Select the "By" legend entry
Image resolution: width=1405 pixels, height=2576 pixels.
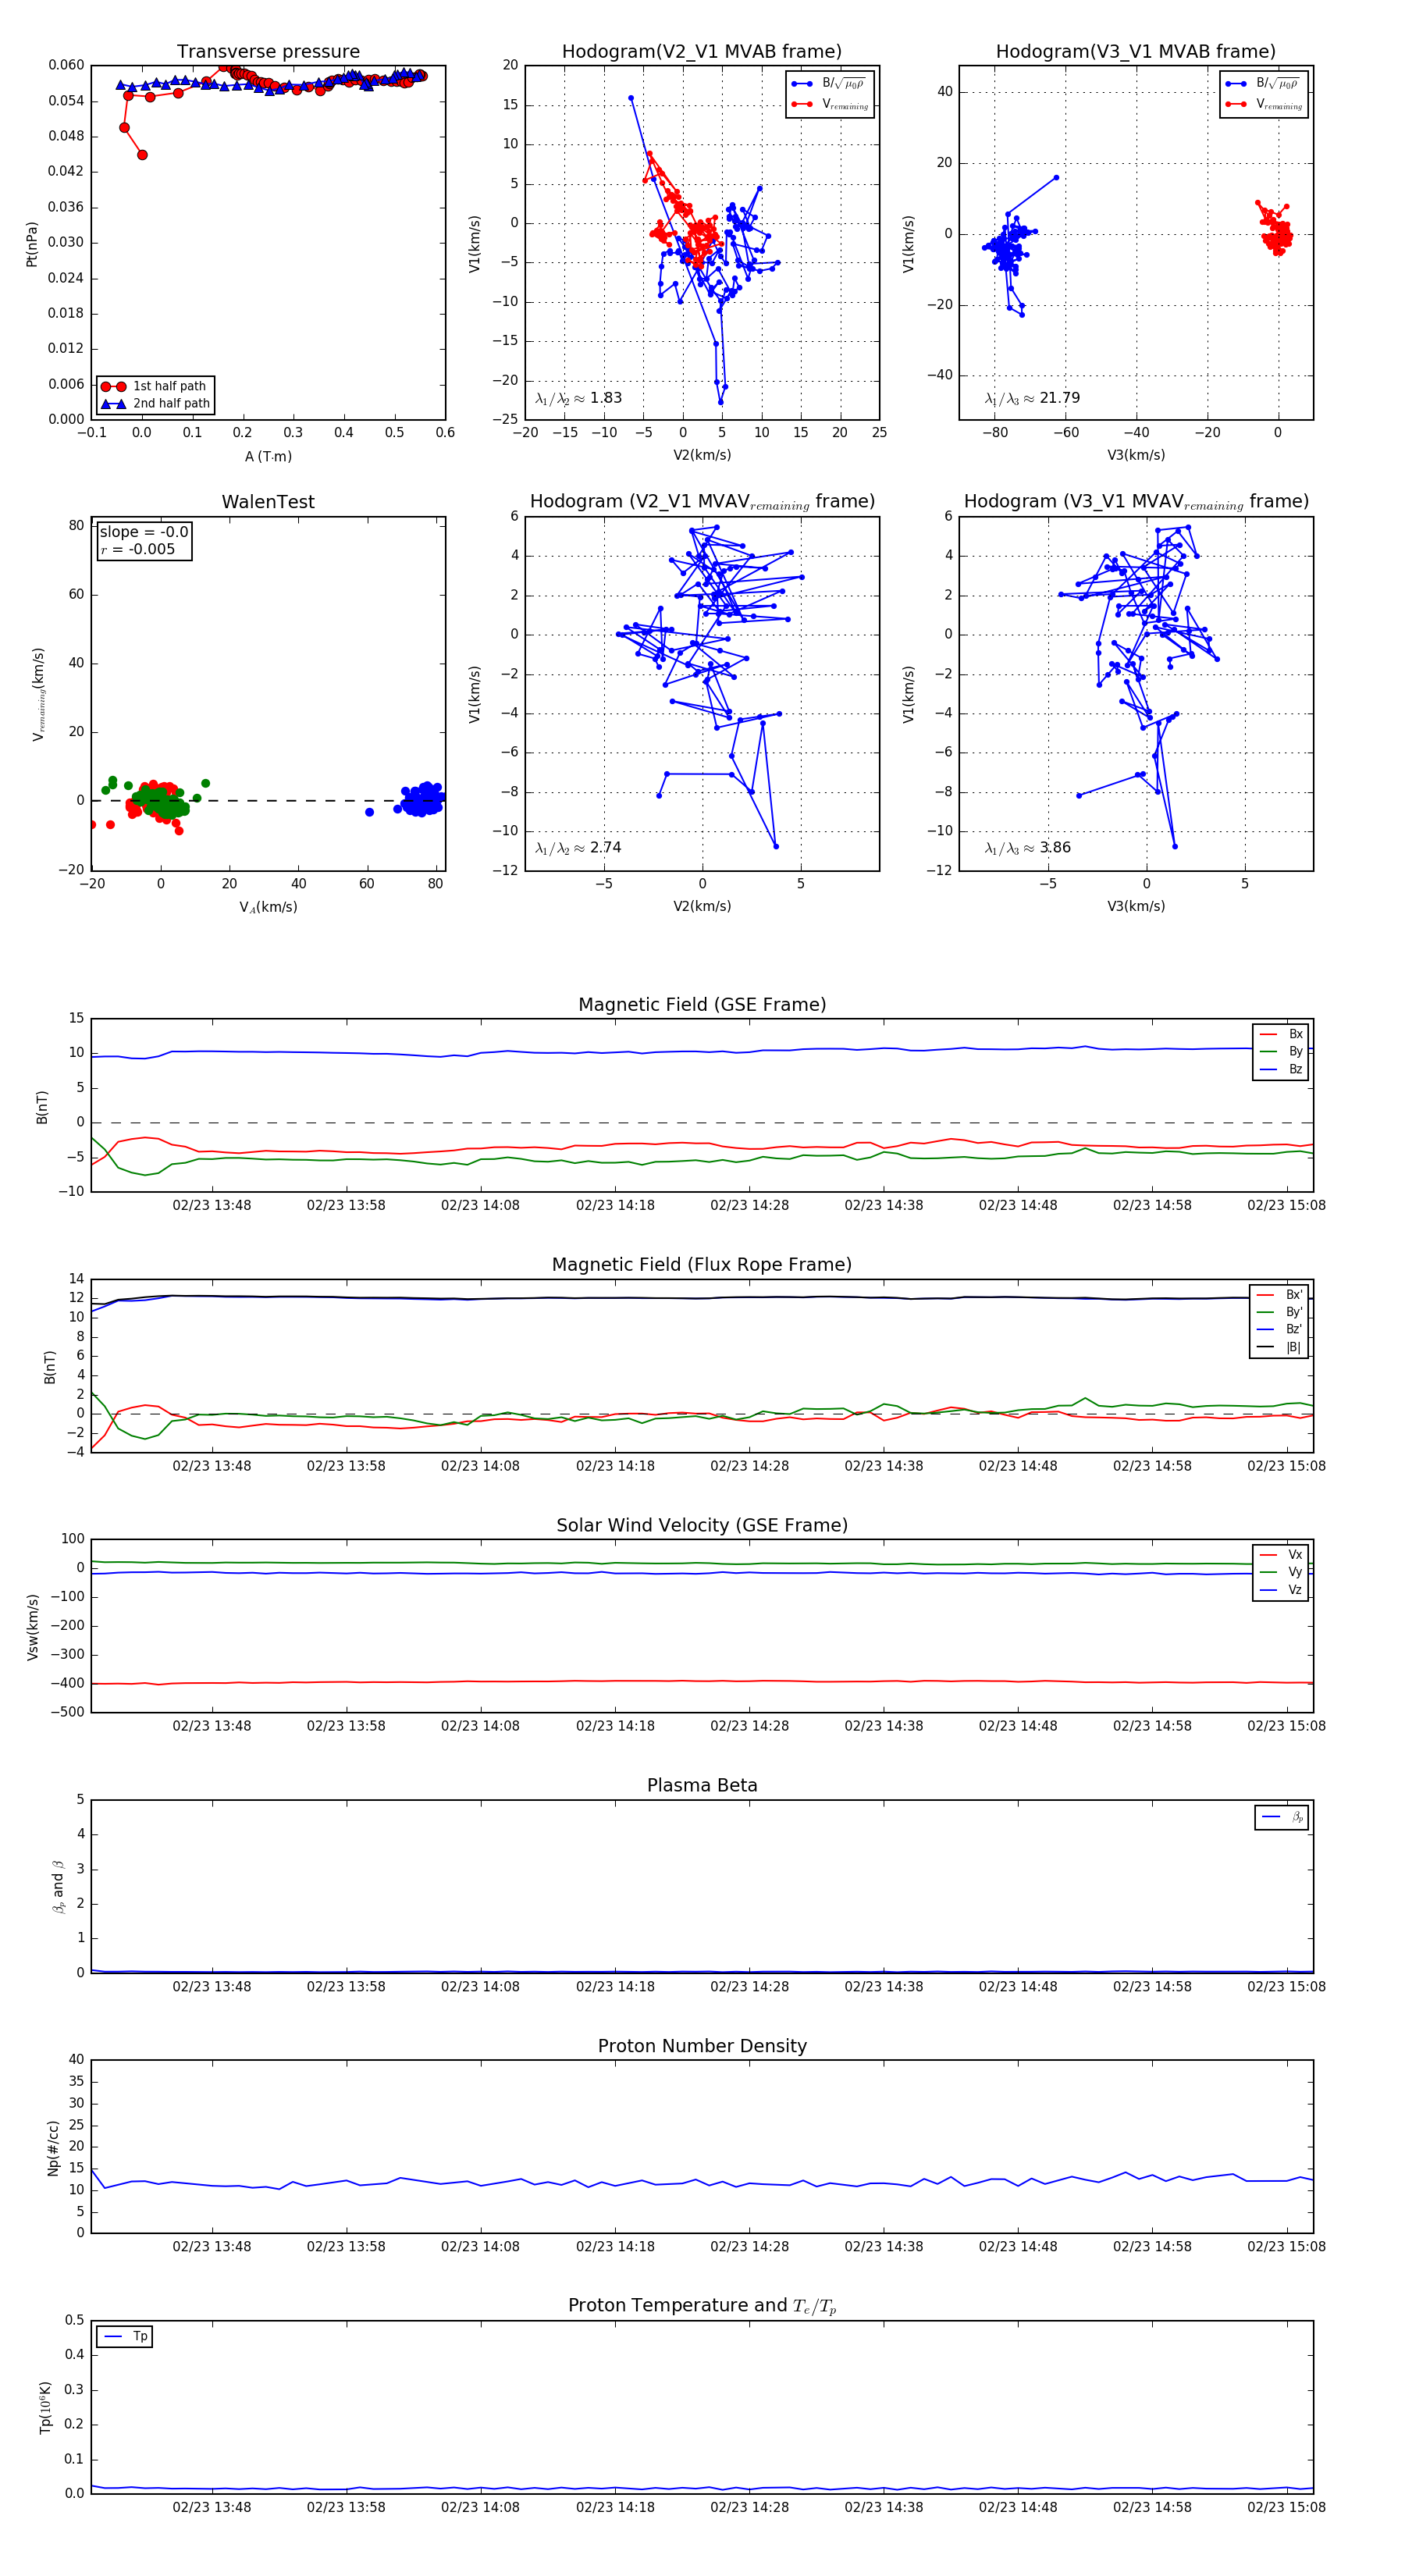coord(1280,1051)
